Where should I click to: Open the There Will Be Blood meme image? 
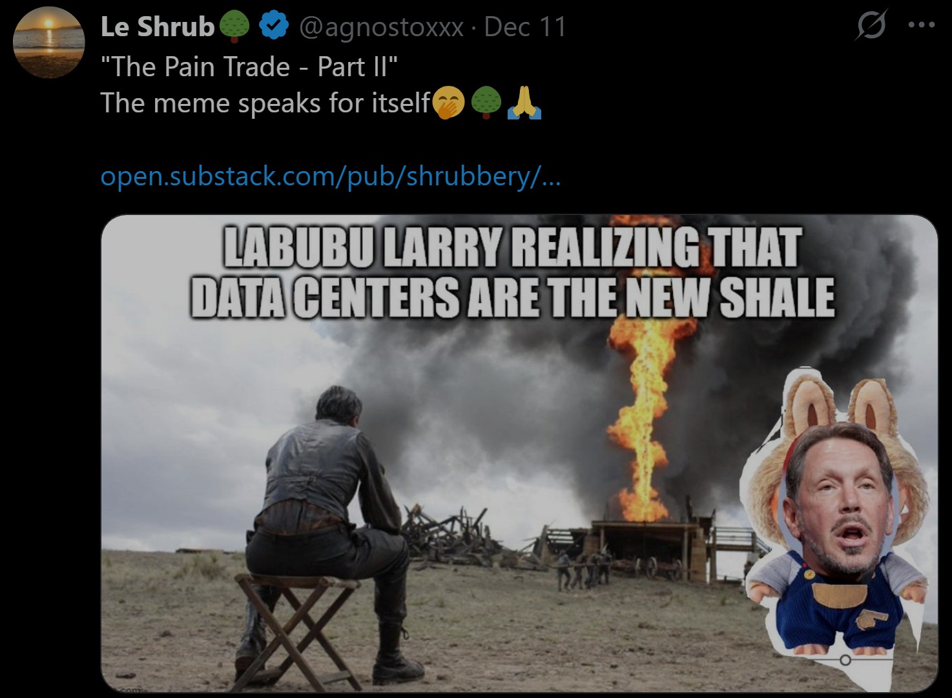click(x=519, y=453)
